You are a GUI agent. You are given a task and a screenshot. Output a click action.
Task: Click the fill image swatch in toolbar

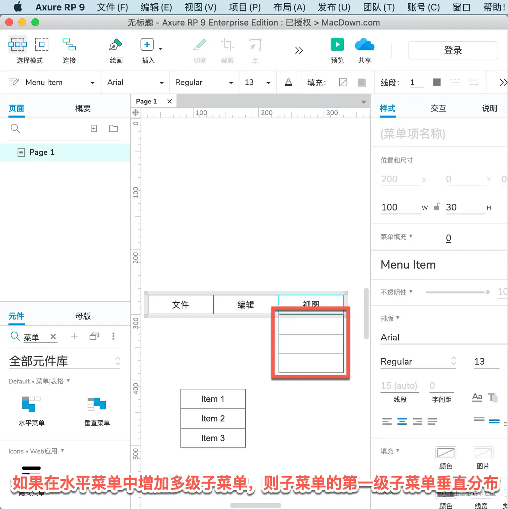tap(362, 83)
